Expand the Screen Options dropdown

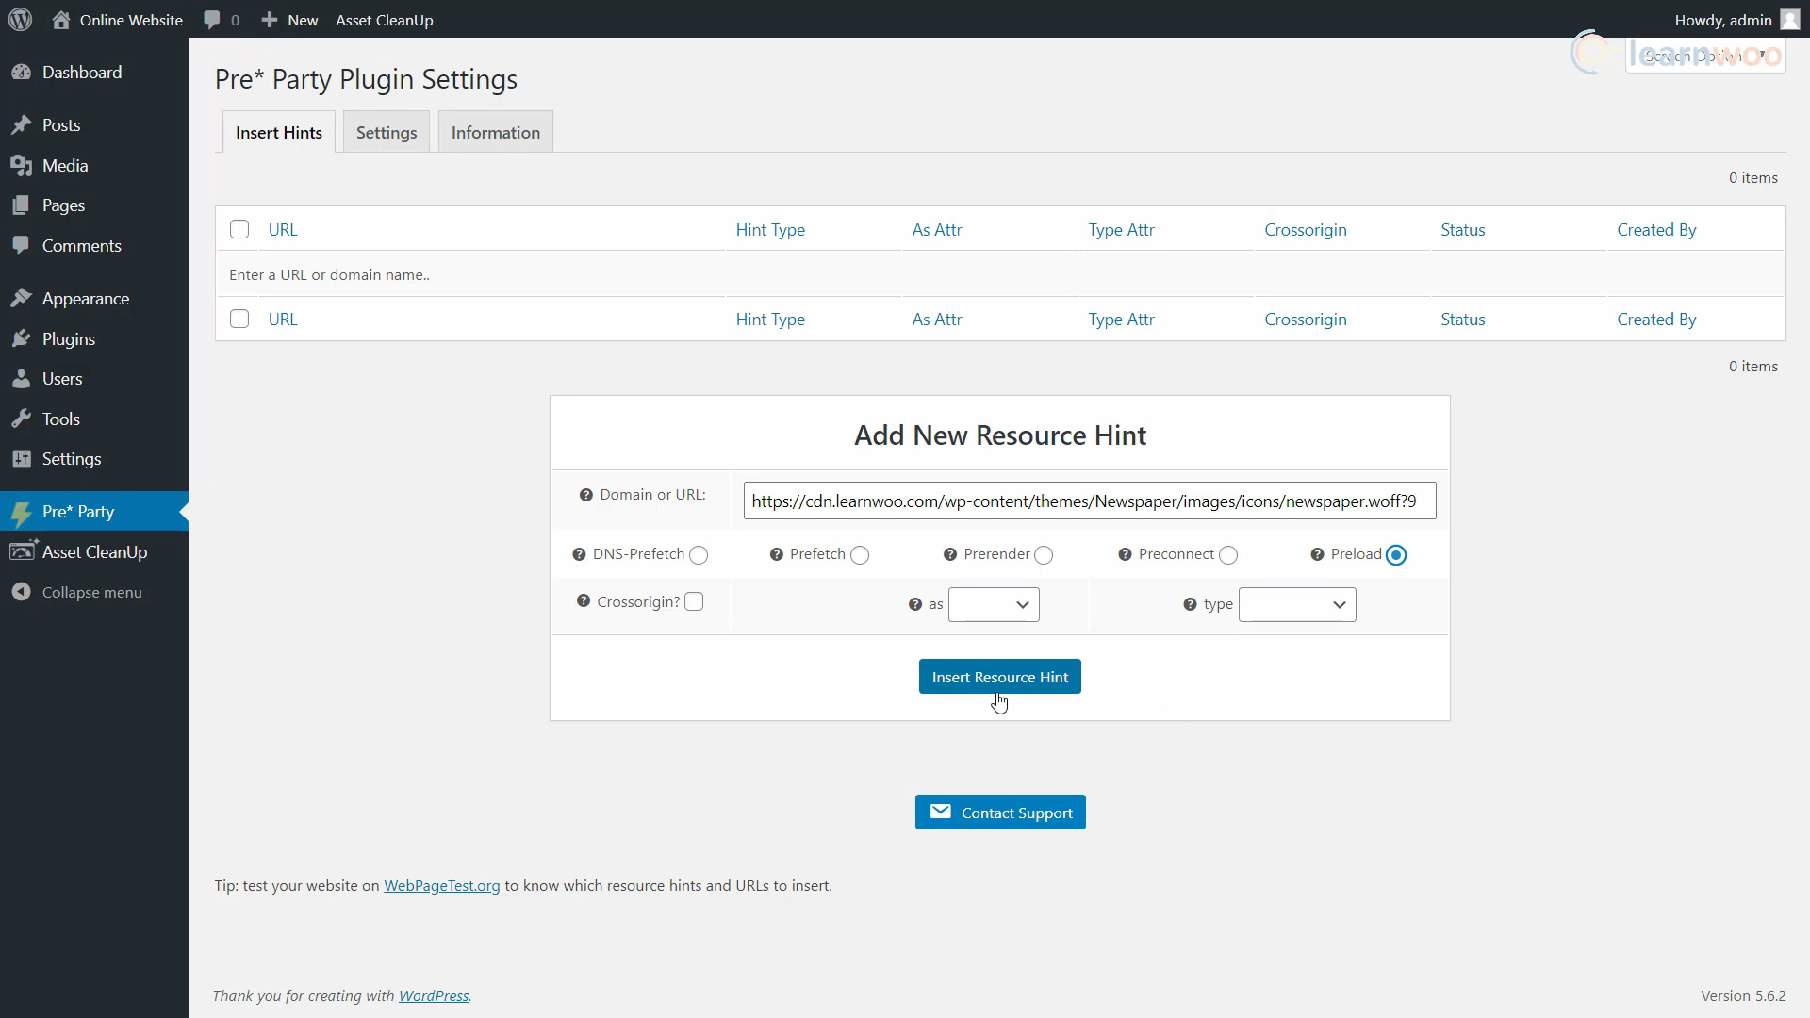[x=1704, y=56]
